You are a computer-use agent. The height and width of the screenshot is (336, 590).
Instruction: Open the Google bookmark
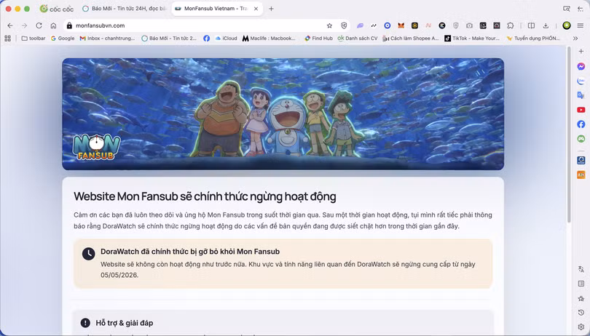tap(63, 39)
